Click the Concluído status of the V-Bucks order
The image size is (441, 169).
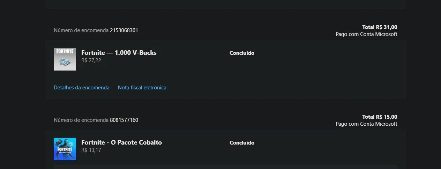[242, 53]
